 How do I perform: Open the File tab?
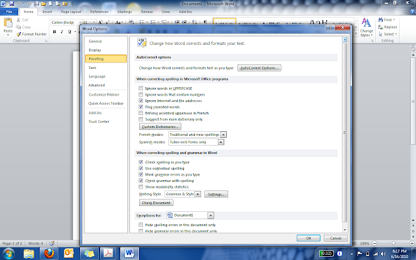[9, 12]
